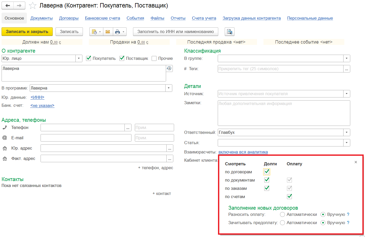Open the Счета учета tab
The image size is (366, 237).
(204, 18)
